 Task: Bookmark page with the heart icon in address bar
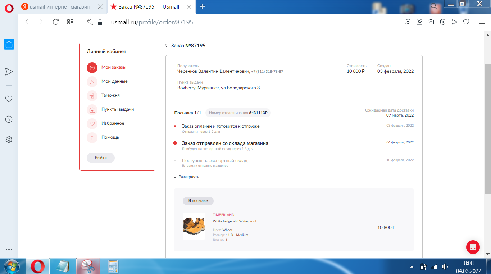pos(466,22)
